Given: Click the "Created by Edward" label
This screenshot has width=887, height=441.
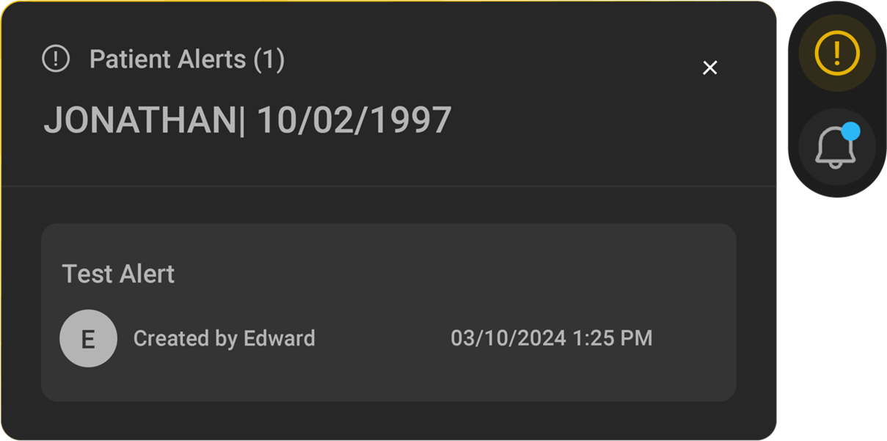Looking at the screenshot, I should (x=224, y=338).
